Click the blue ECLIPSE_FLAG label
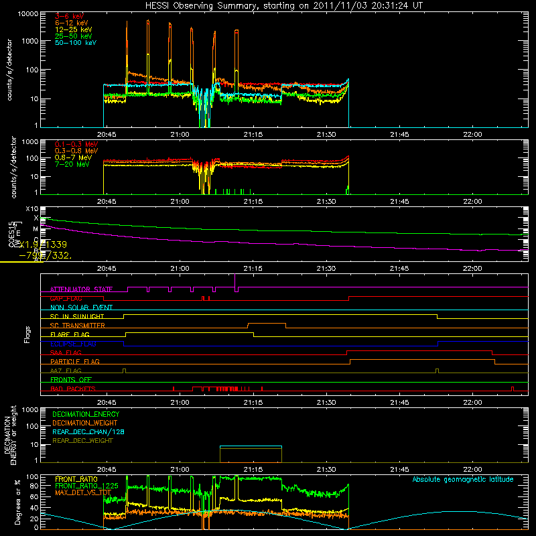The image size is (536, 536). pyautogui.click(x=73, y=344)
